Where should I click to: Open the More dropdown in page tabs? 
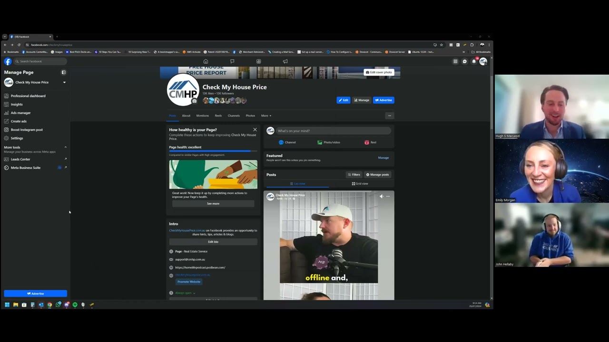(266, 116)
